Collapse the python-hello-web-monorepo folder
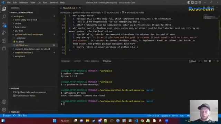The height and width of the screenshot is (124, 221). tap(29, 34)
